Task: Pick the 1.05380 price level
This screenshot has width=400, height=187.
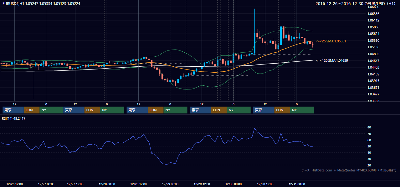Action: (x=373, y=41)
